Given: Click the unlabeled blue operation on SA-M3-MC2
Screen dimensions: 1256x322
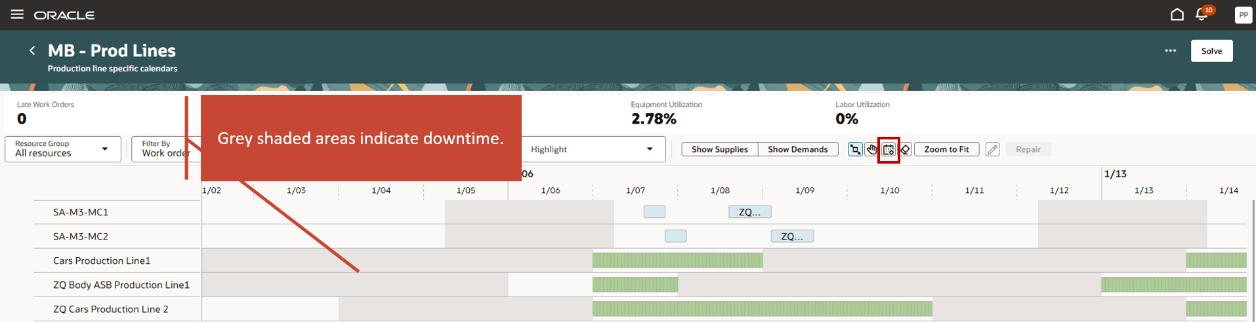Looking at the screenshot, I should coord(675,236).
